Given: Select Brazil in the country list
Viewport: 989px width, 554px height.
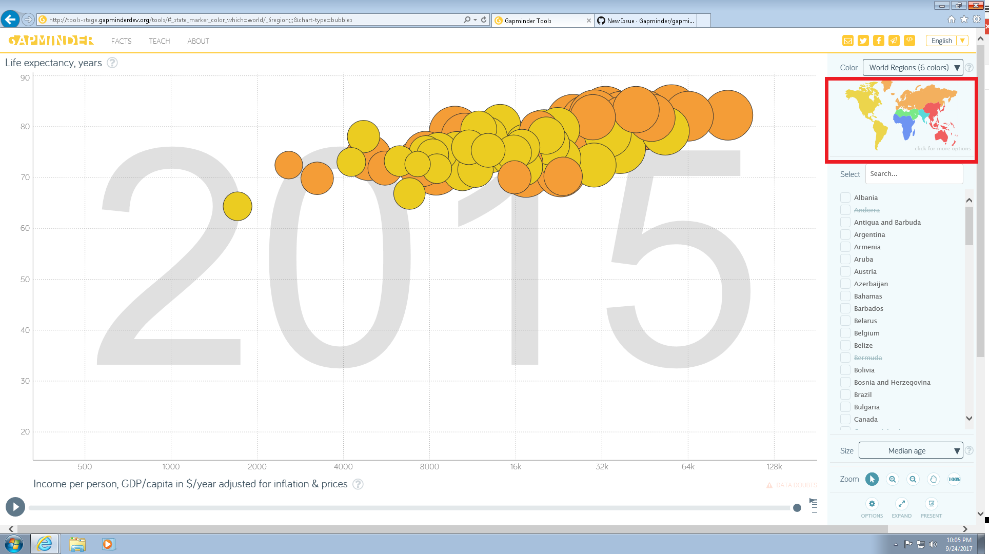Looking at the screenshot, I should [x=844, y=394].
